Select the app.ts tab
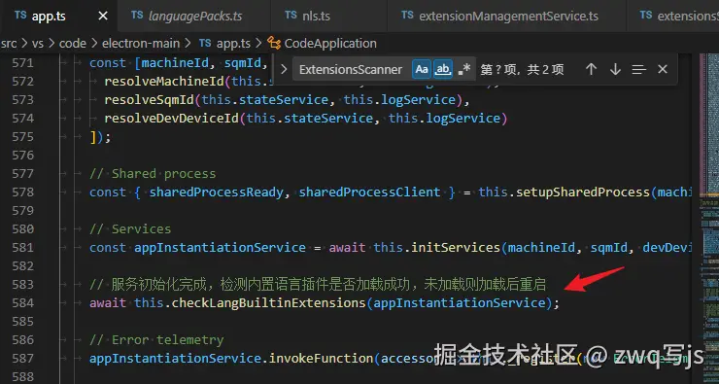719x384 pixels. click(49, 17)
